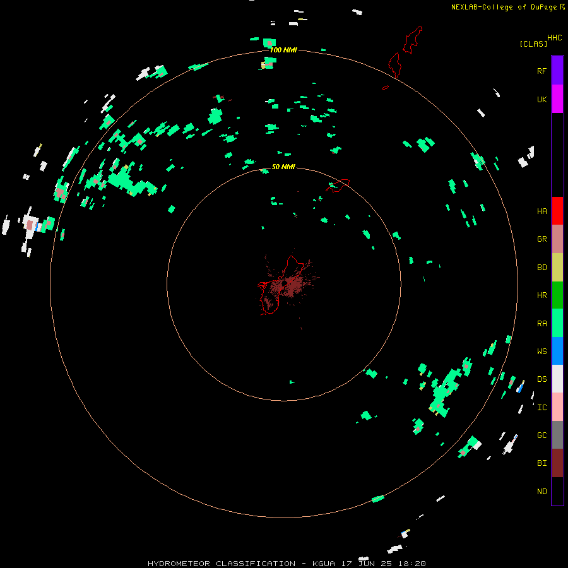Click the GR legend color swatch

tap(557, 239)
